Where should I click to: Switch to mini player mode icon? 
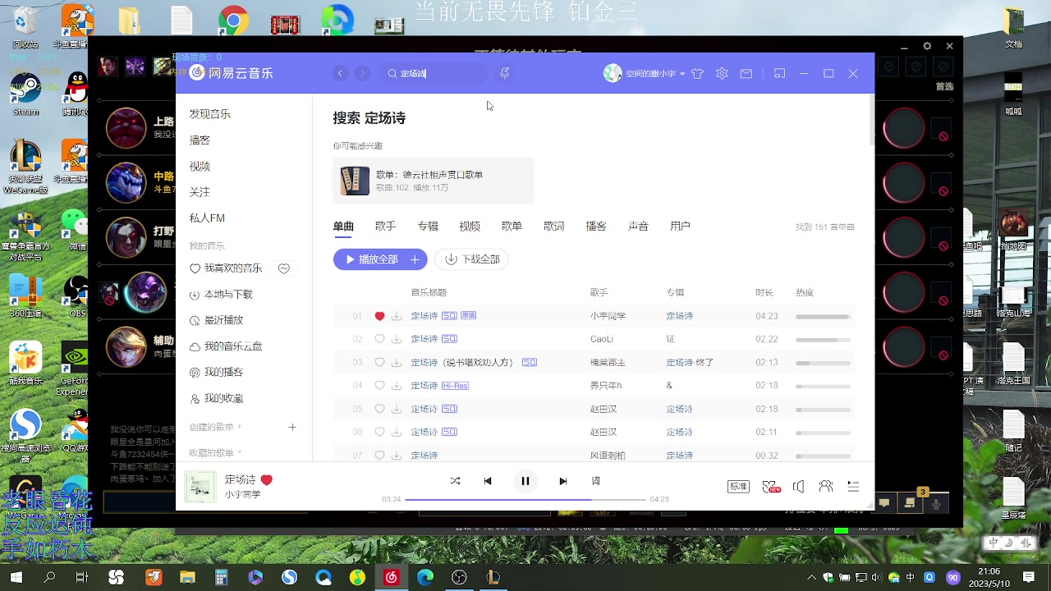(780, 74)
